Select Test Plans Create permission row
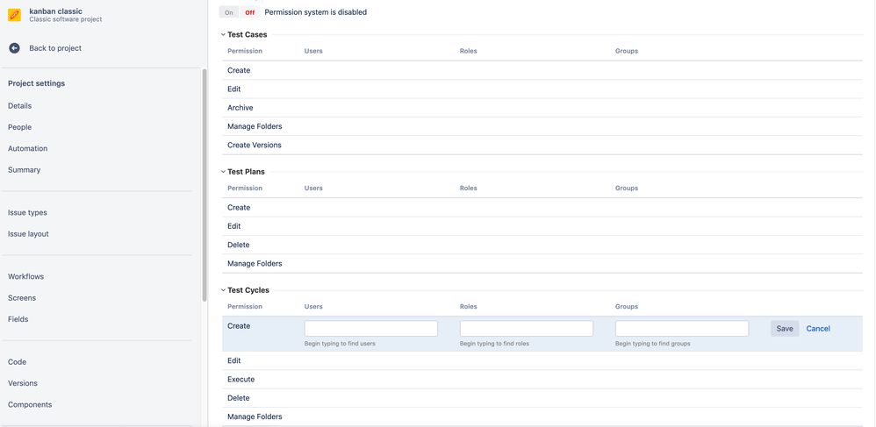The height and width of the screenshot is (427, 876). point(542,208)
